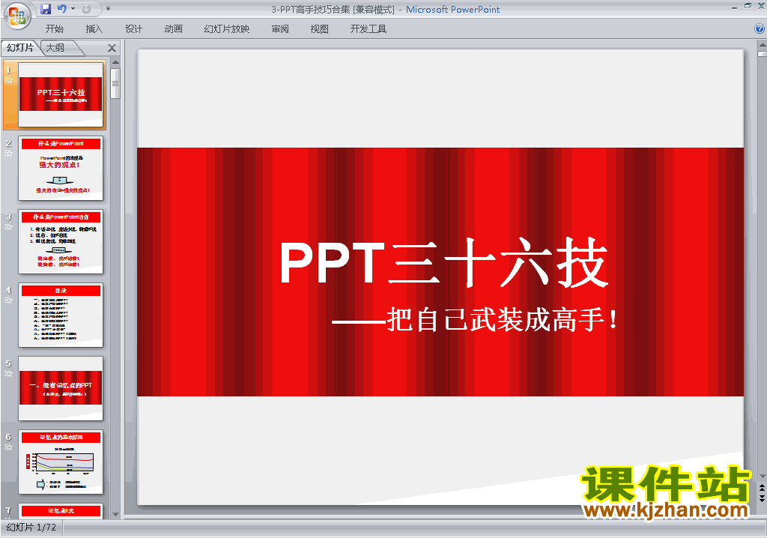
Task: Click the thumbnail pane scrollbar handle
Action: click(x=115, y=83)
